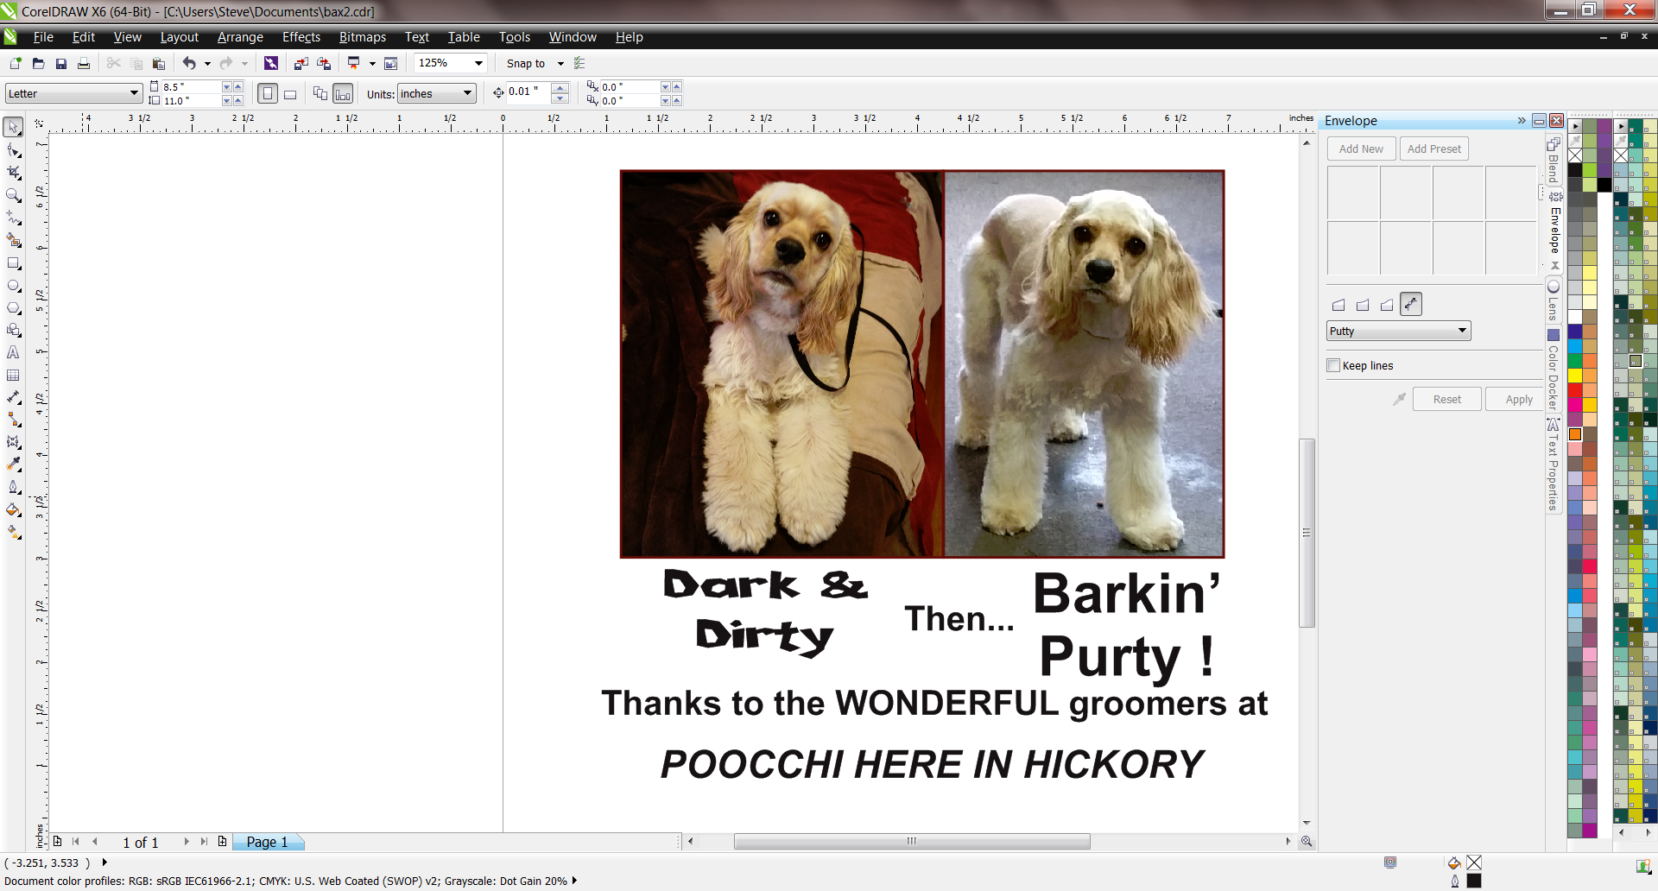The image size is (1658, 891).
Task: Activate the Text tool
Action: (x=13, y=353)
